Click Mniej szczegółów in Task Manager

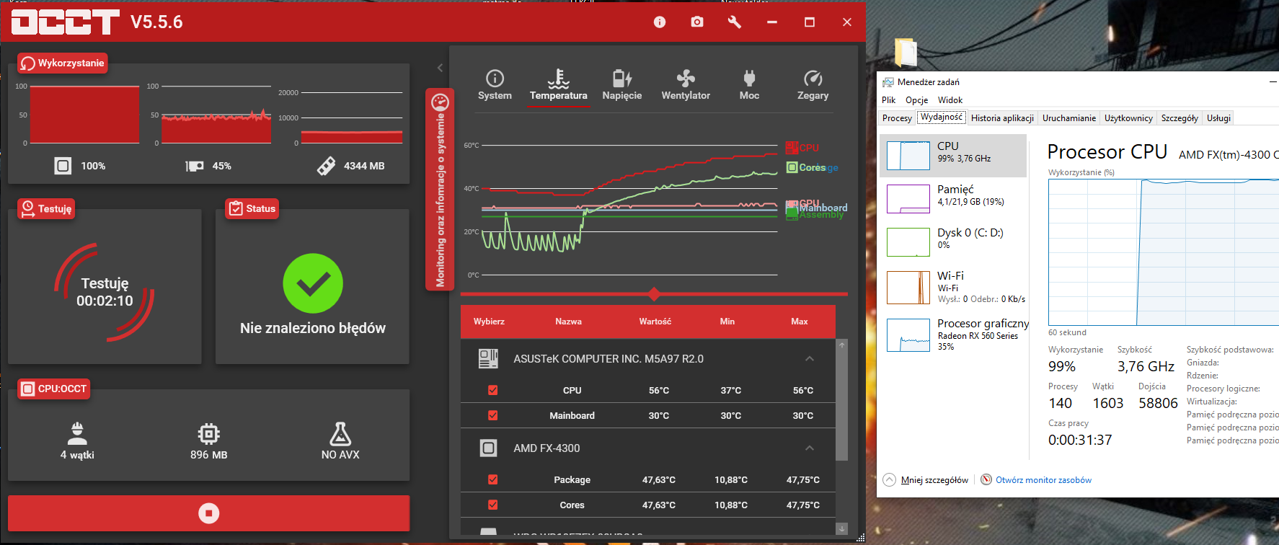(x=926, y=480)
